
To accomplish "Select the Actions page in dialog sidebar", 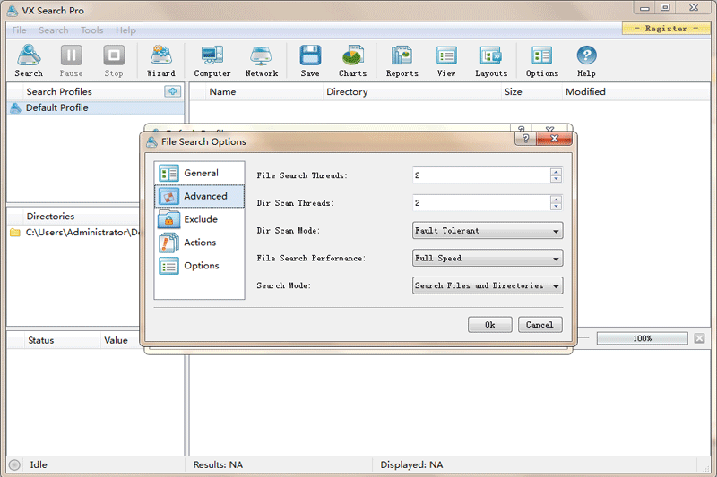I will point(199,243).
